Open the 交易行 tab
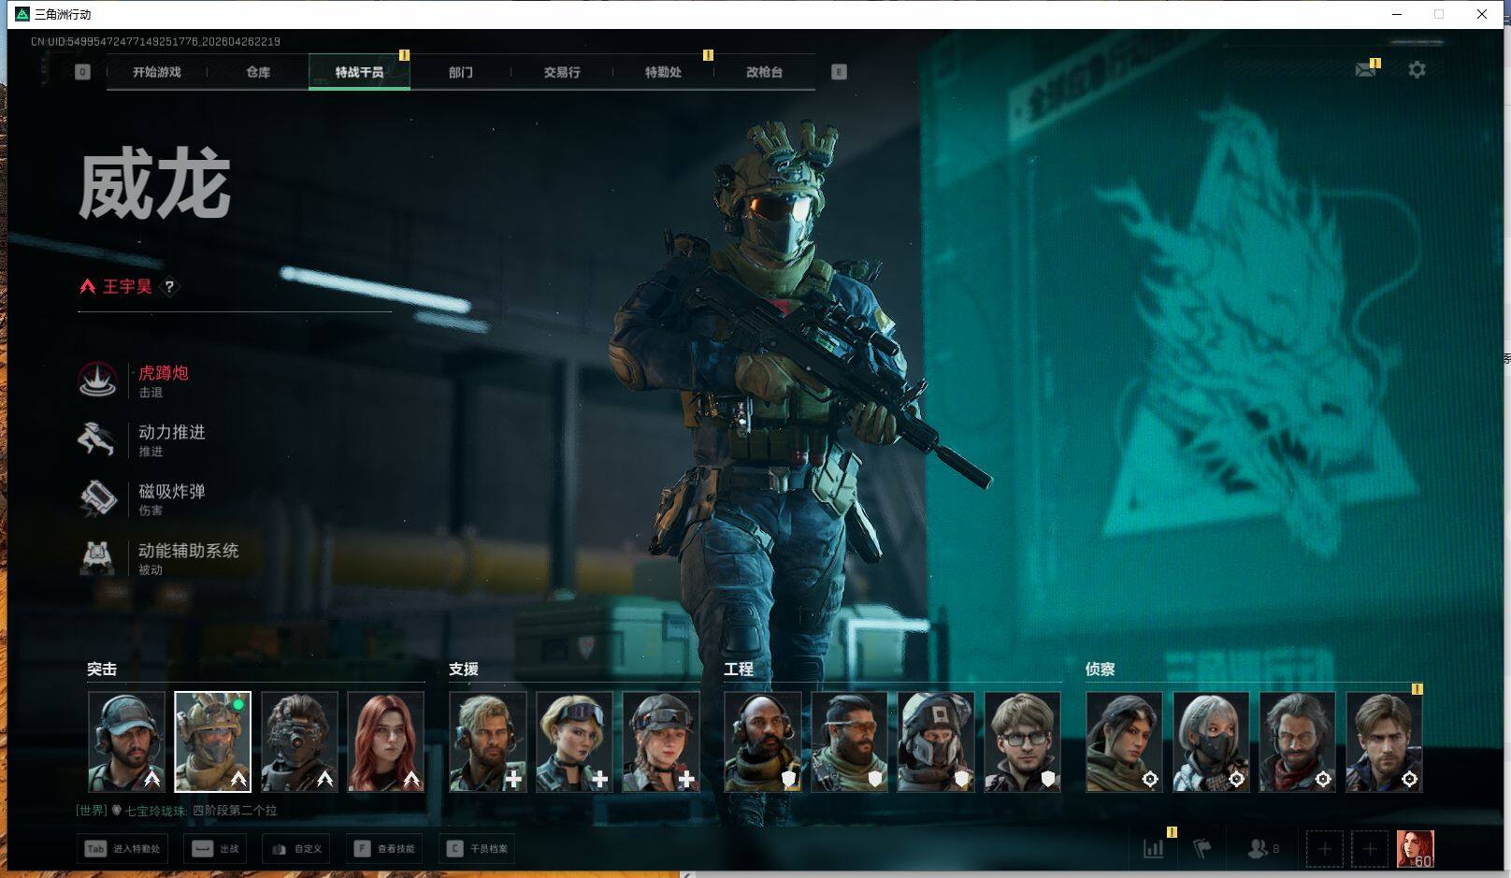The image size is (1511, 878). (562, 72)
